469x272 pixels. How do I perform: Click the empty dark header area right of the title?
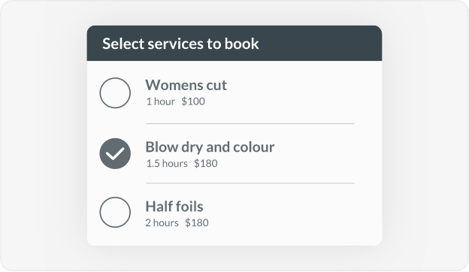[x=320, y=44]
